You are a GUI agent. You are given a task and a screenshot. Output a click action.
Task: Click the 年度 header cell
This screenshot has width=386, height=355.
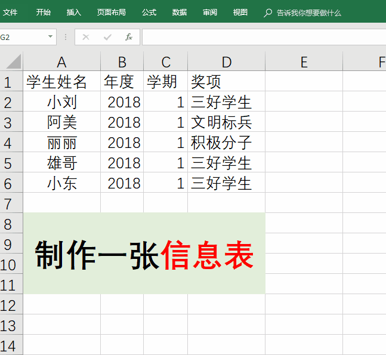click(x=122, y=81)
